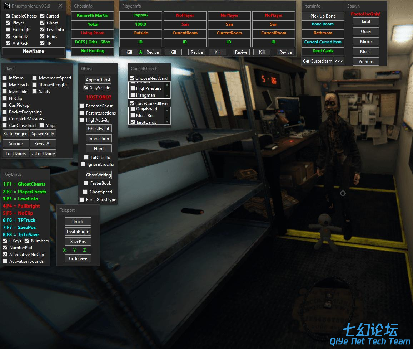Screen dimensions: 413x349
Task: Toggle the LevelInfo checkbox
Action: pos(42,30)
